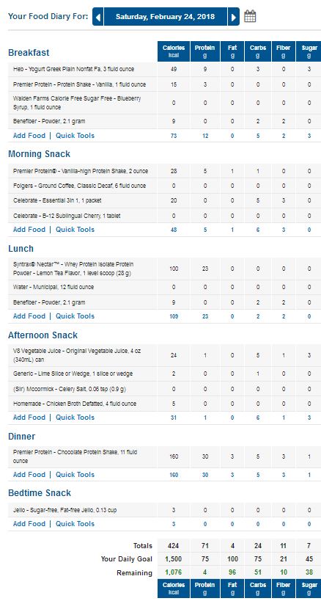Add Food under Lunch
The image size is (321, 601).
[29, 316]
